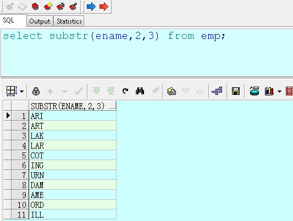Click the new query gear icon
The height and width of the screenshot is (221, 293).
point(10,7)
